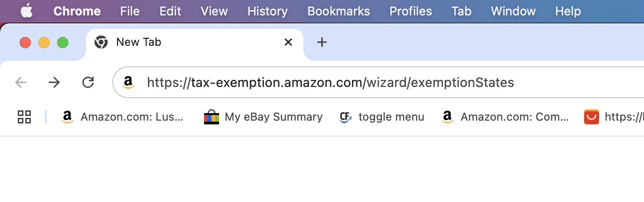Click the forward navigation arrow
Image resolution: width=644 pixels, height=202 pixels.
coord(54,83)
